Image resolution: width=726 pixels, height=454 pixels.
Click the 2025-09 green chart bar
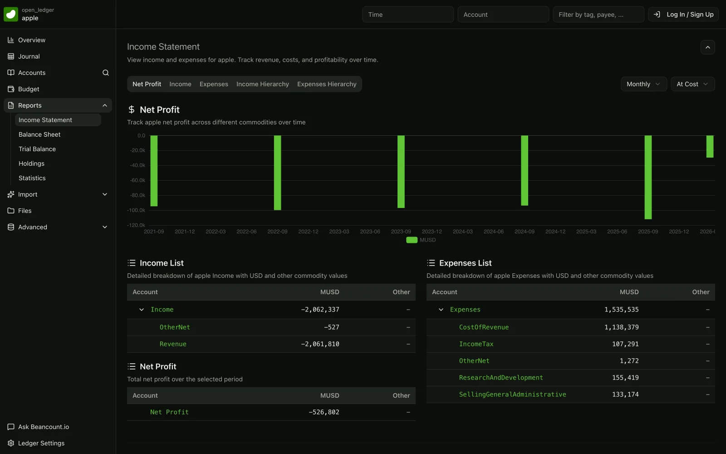click(x=648, y=177)
